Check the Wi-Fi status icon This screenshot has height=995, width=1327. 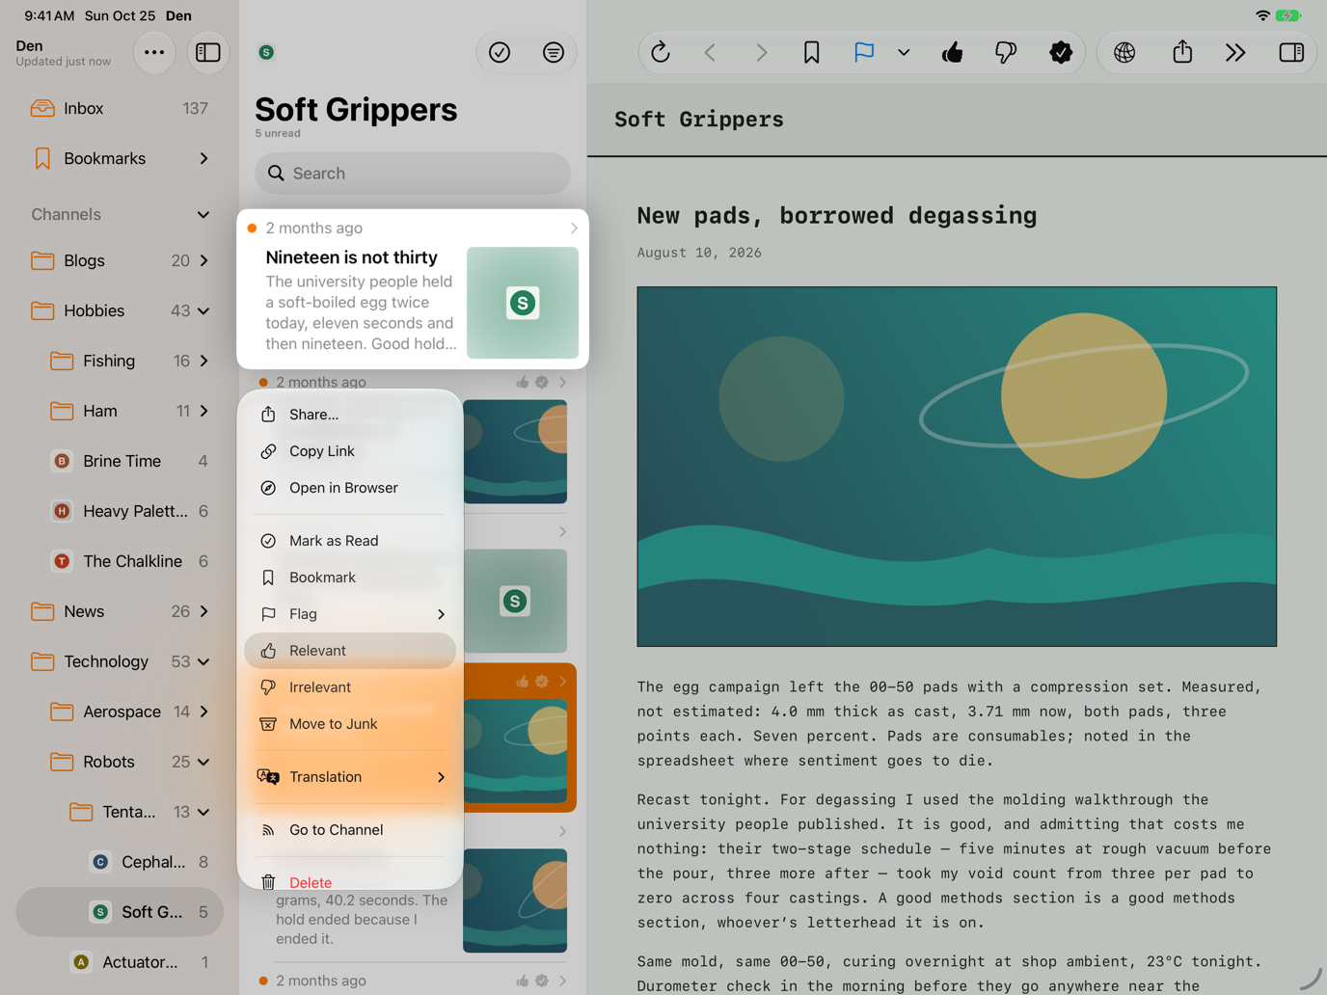tap(1262, 15)
